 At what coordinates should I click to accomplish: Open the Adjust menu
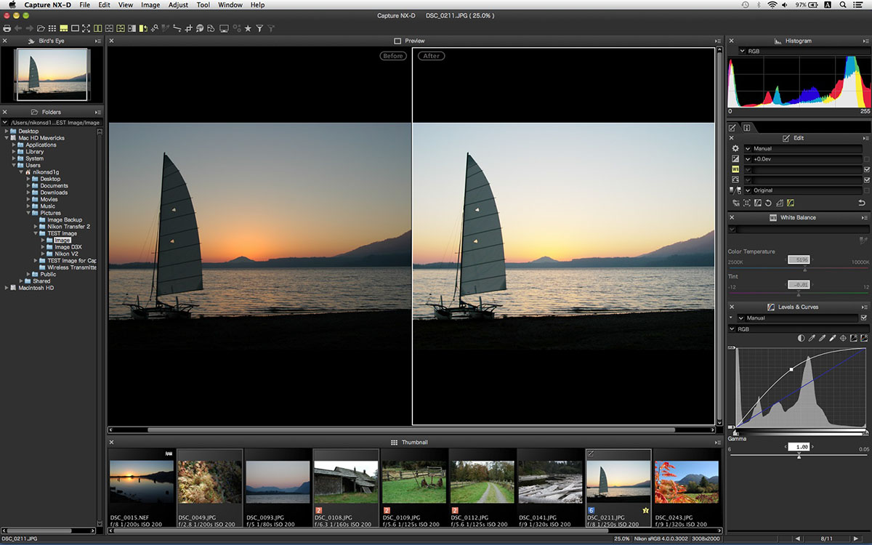(177, 4)
